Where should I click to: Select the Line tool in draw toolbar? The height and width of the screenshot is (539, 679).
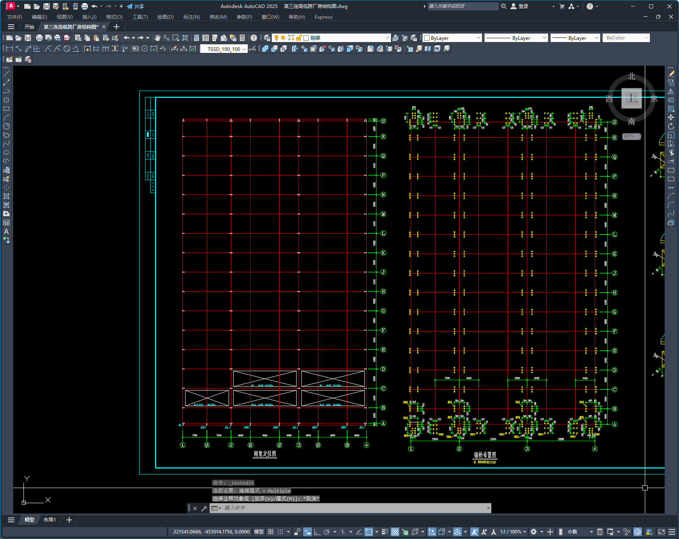(x=6, y=74)
